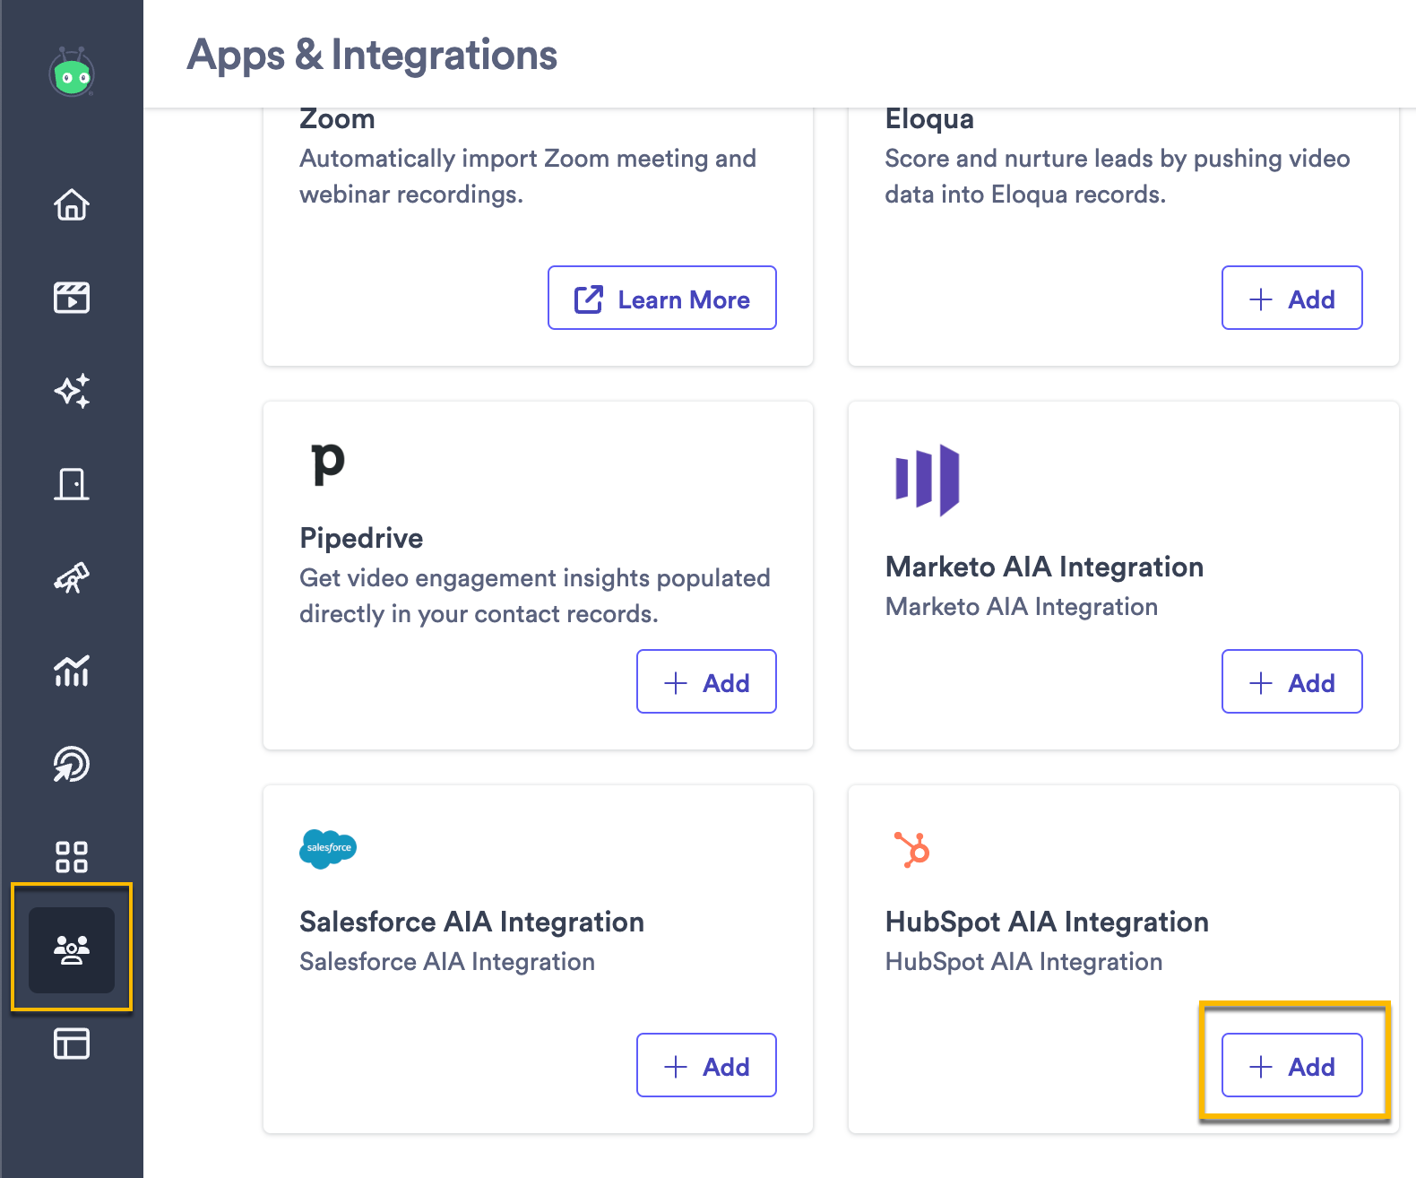Click the Marketo logo
The width and height of the screenshot is (1416, 1178).
tap(928, 480)
